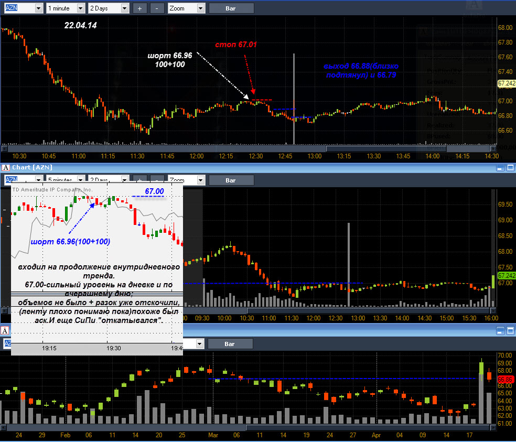Viewport: 516px width, 442px height.
Task: Open the symbol dropdown arrow of the 1 minute chart
Action: pos(39,8)
